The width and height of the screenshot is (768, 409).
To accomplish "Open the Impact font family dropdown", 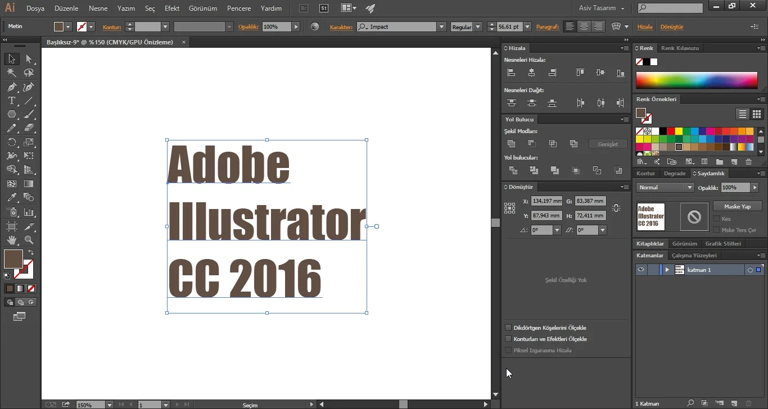I will 441,26.
